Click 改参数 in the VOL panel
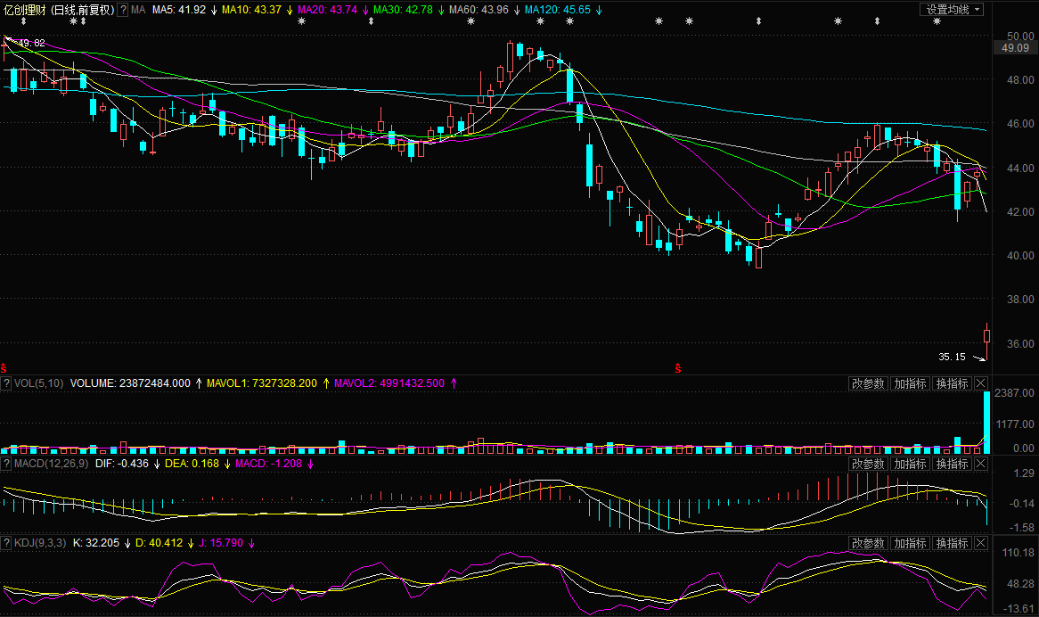1039x617 pixels. (868, 383)
